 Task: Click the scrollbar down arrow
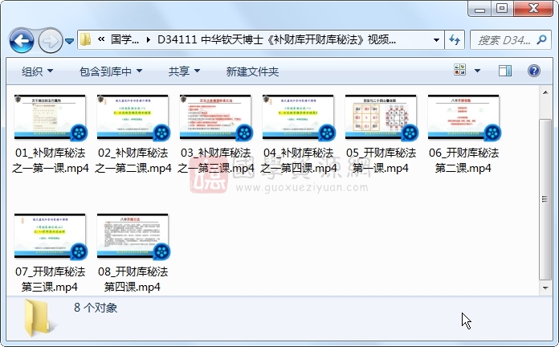click(x=545, y=288)
